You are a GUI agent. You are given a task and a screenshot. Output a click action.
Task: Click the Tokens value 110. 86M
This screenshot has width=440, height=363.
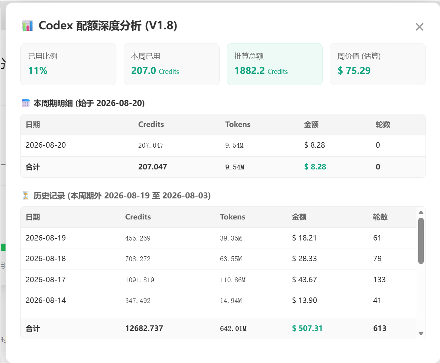(233, 280)
